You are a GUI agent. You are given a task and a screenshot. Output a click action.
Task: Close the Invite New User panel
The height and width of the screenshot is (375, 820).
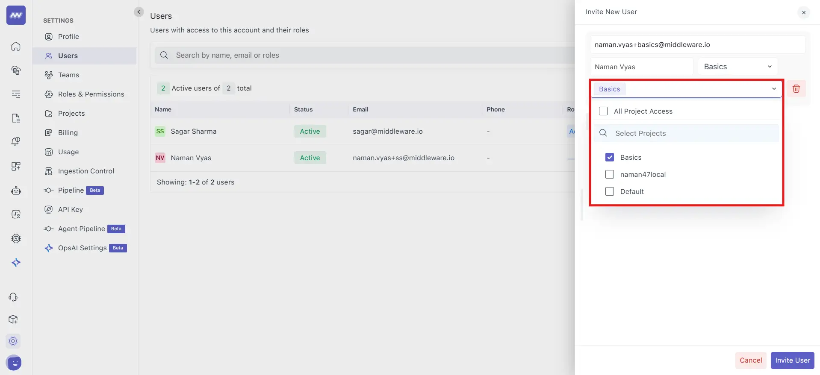(x=804, y=12)
